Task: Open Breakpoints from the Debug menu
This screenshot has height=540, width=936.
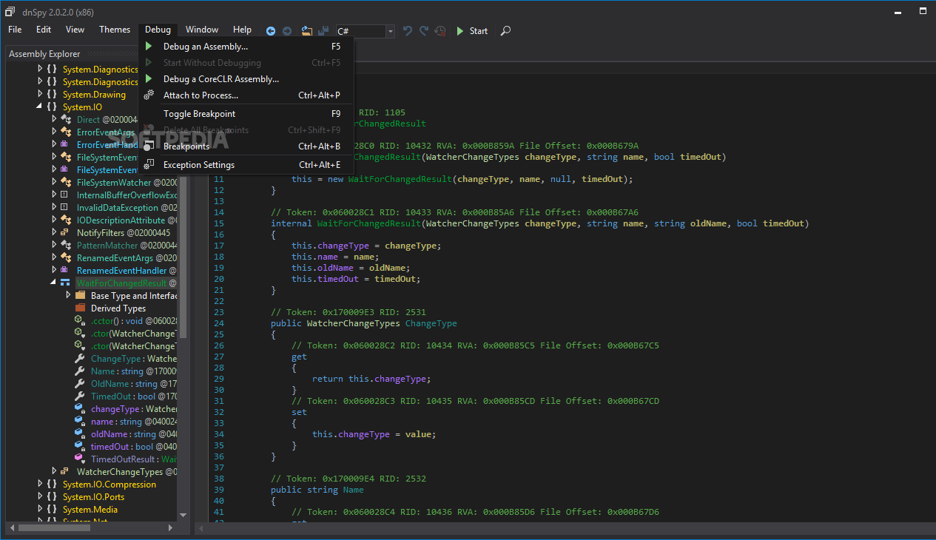Action: coord(246,146)
